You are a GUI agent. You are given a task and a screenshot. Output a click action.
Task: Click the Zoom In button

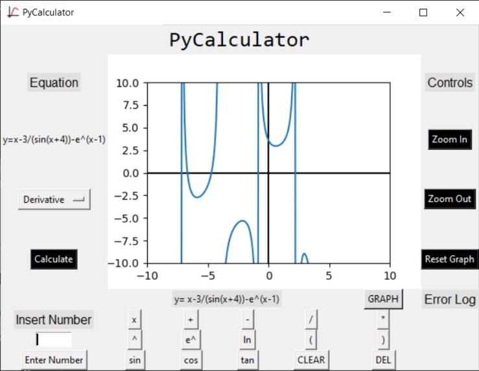tap(450, 139)
